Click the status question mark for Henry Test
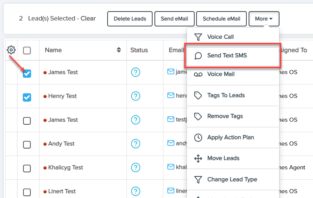Image resolution: width=313 pixels, height=198 pixels. coord(135,96)
